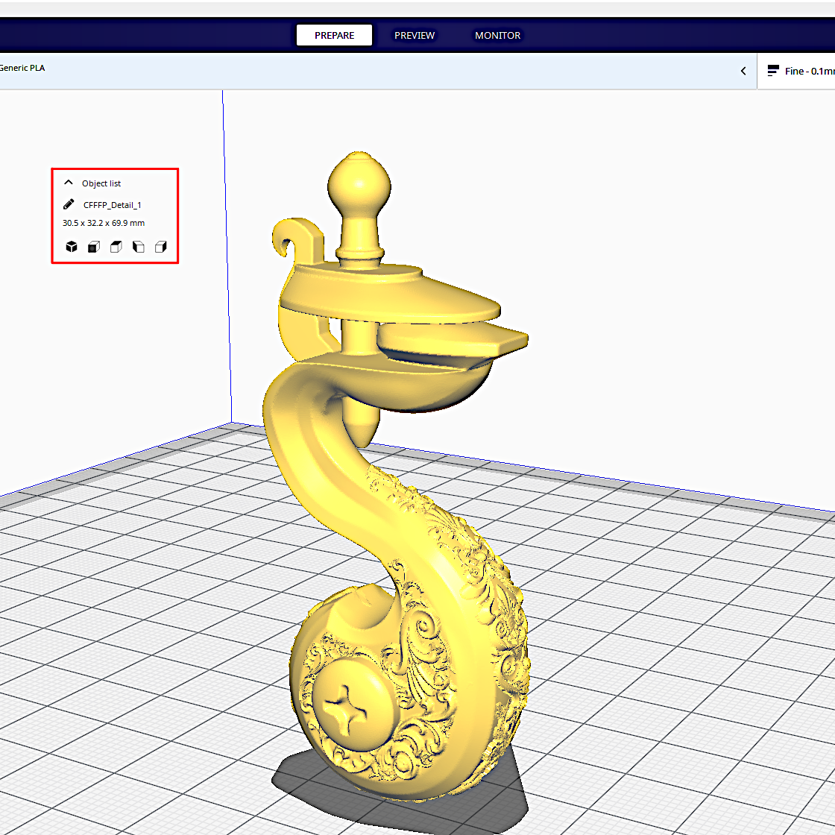Screen dimensions: 835x835
Task: Open the MONITOR tab
Action: click(497, 35)
